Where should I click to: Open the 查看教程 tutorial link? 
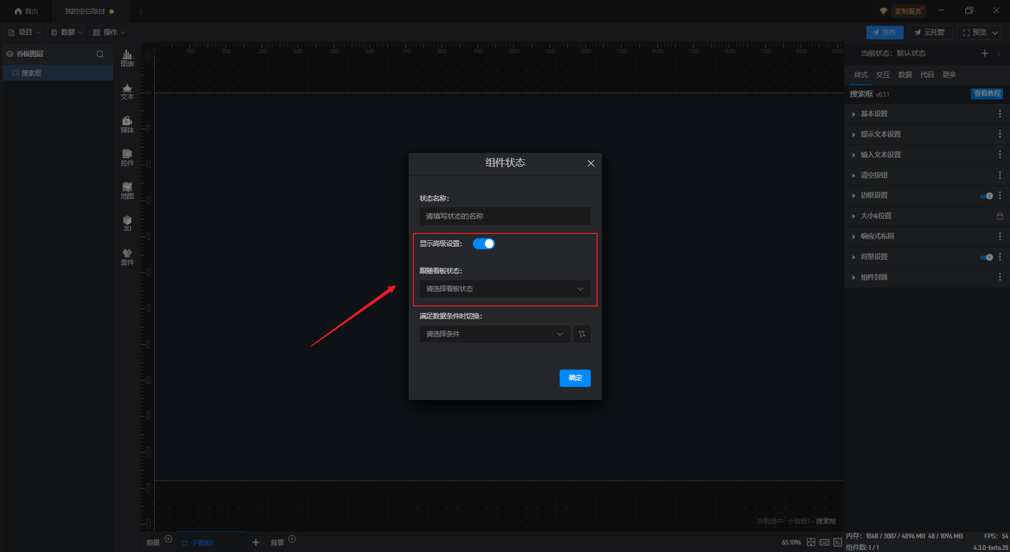coord(987,94)
